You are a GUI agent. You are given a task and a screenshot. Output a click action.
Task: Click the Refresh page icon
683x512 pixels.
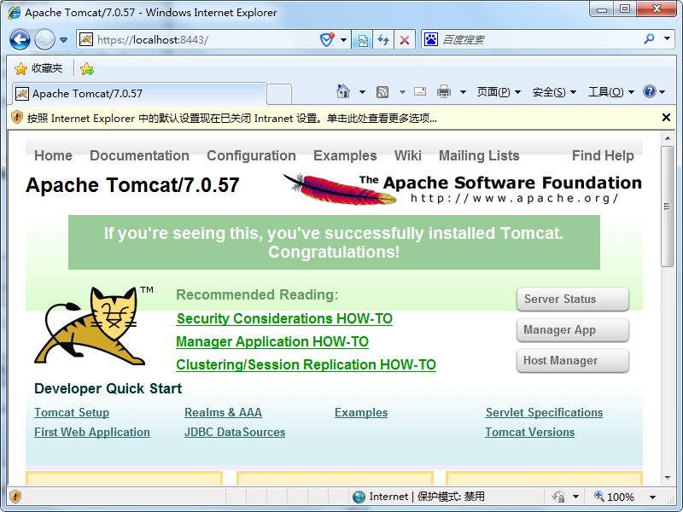383,40
